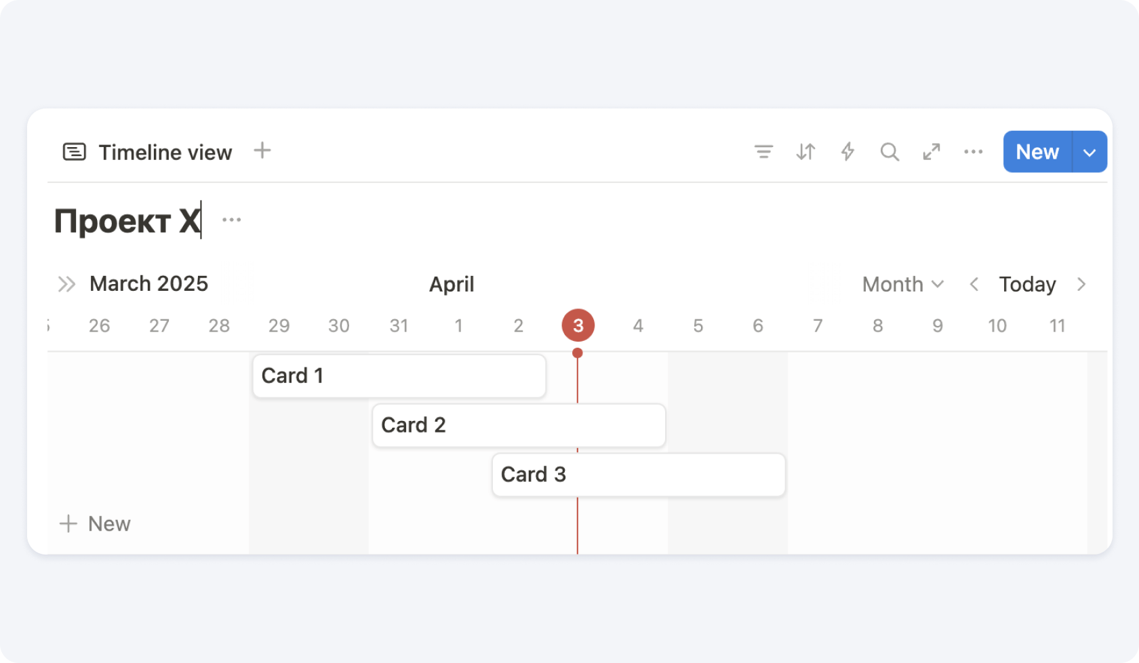Select the Timeline view tab
Screen dimensions: 1139x663
click(148, 152)
